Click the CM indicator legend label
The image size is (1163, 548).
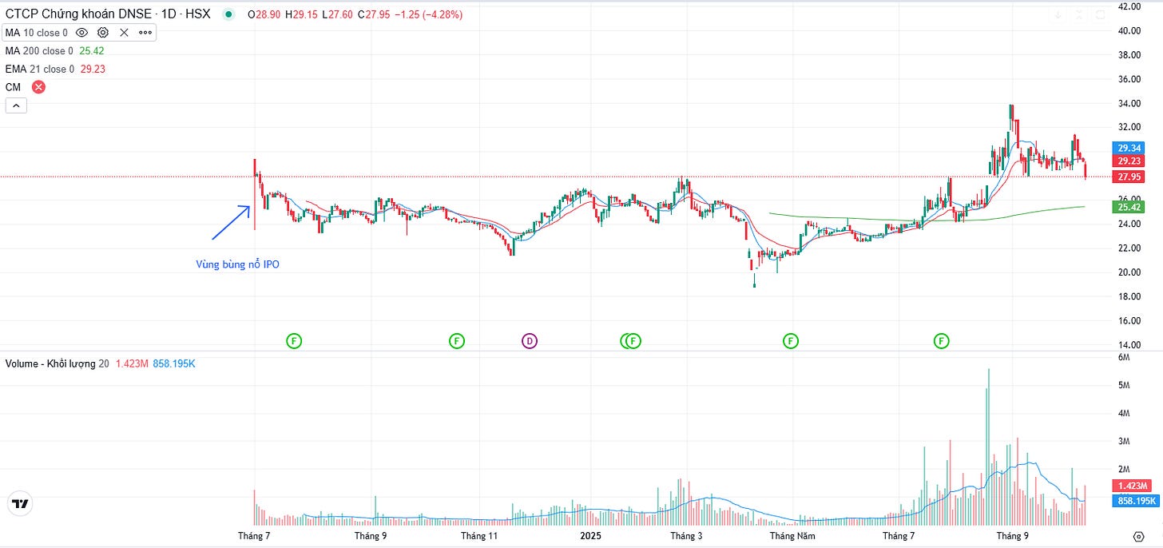click(x=13, y=87)
